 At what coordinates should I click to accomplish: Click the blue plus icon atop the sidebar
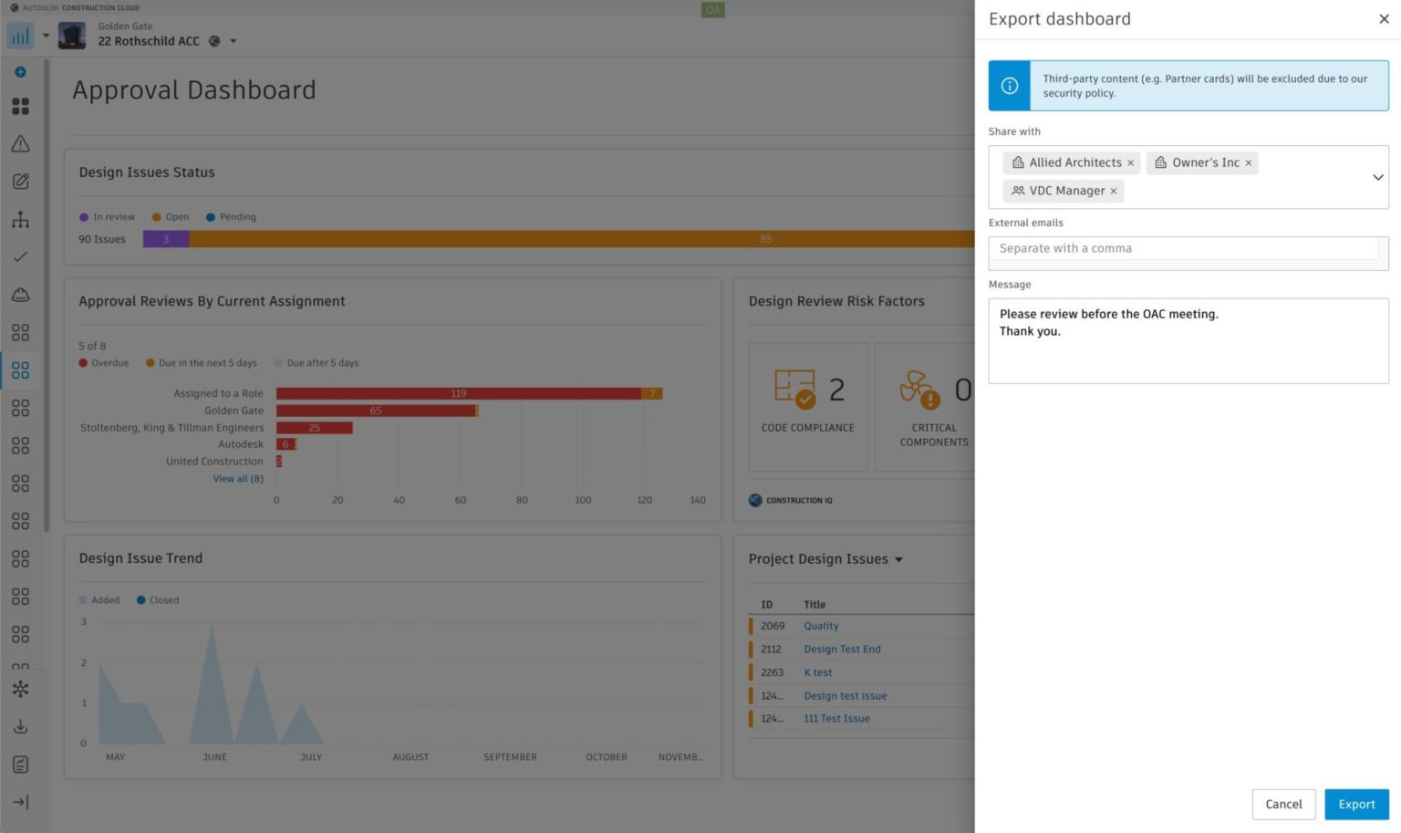pos(20,70)
